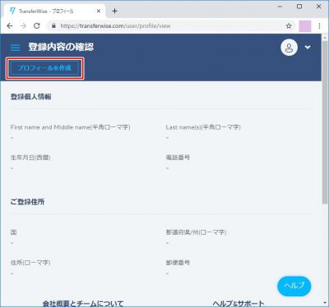
Task: Open the ヘルプ chat button
Action: point(294,286)
